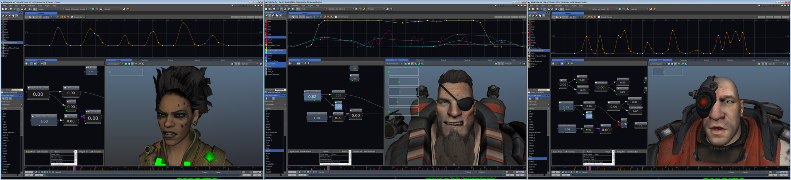Open the Default camera dropdown in Maggie's Preview
Viewport: 791px width, 180px height.
coord(250,64)
